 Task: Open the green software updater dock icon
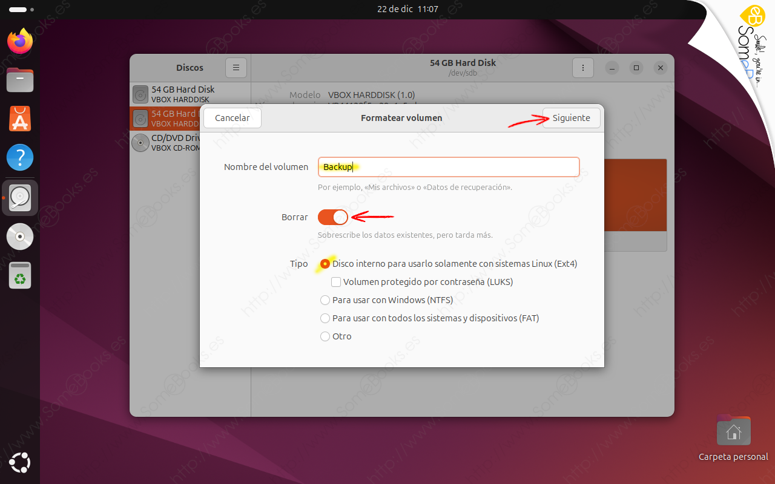19,275
